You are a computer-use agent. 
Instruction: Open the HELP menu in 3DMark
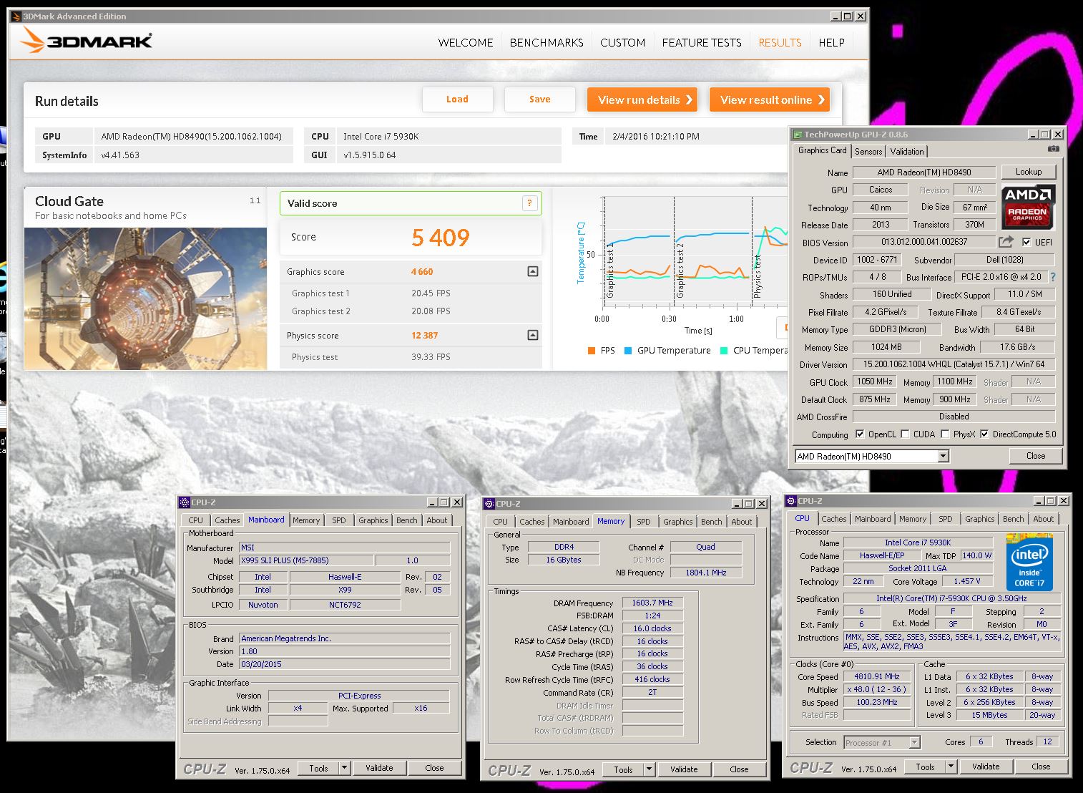[831, 43]
